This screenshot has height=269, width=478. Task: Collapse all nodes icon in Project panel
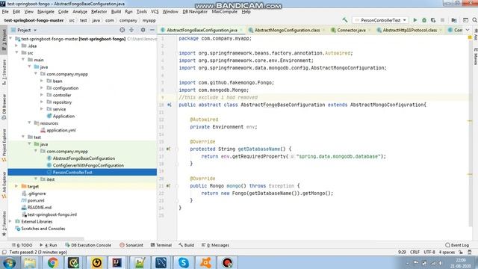131,30
